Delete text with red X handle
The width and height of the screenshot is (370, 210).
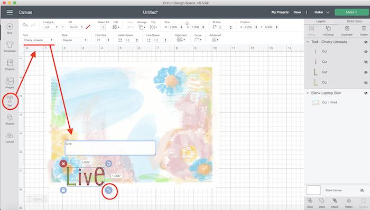click(x=63, y=164)
